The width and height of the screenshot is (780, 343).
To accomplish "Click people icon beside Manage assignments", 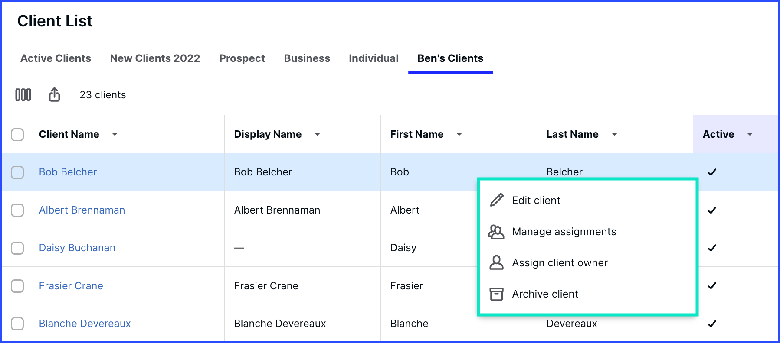I will (496, 232).
